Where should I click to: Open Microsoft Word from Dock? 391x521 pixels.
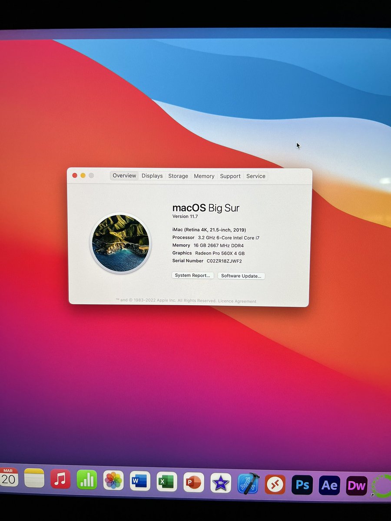[x=140, y=481]
